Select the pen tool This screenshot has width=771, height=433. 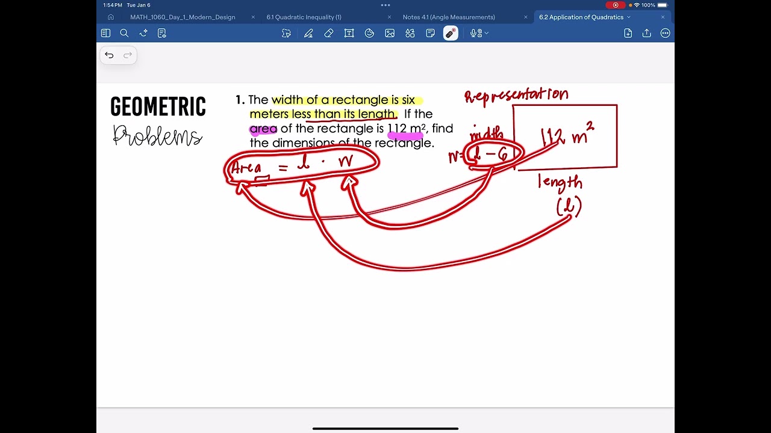click(308, 34)
